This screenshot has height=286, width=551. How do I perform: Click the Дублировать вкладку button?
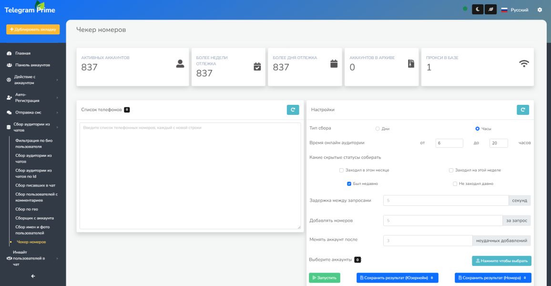[33, 30]
